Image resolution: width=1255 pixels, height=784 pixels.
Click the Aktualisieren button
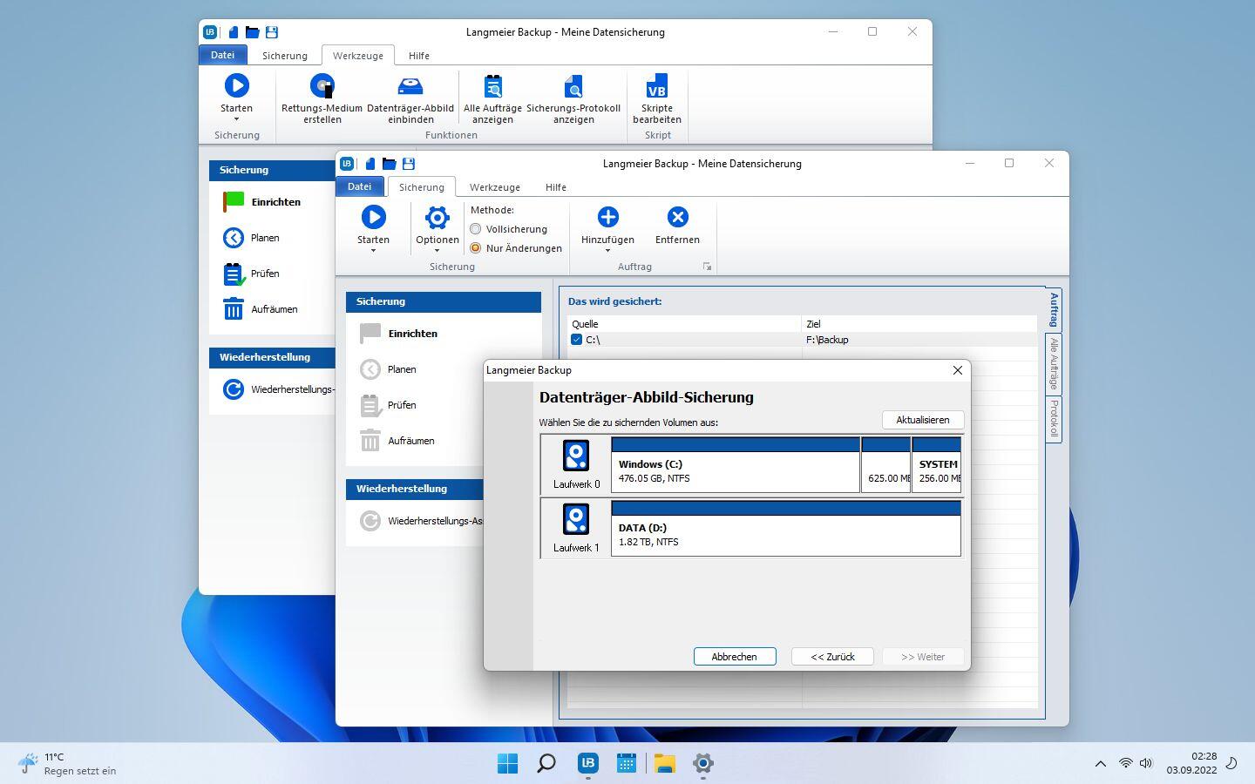coord(922,420)
